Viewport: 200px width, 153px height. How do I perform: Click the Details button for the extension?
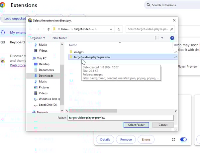point(105,140)
